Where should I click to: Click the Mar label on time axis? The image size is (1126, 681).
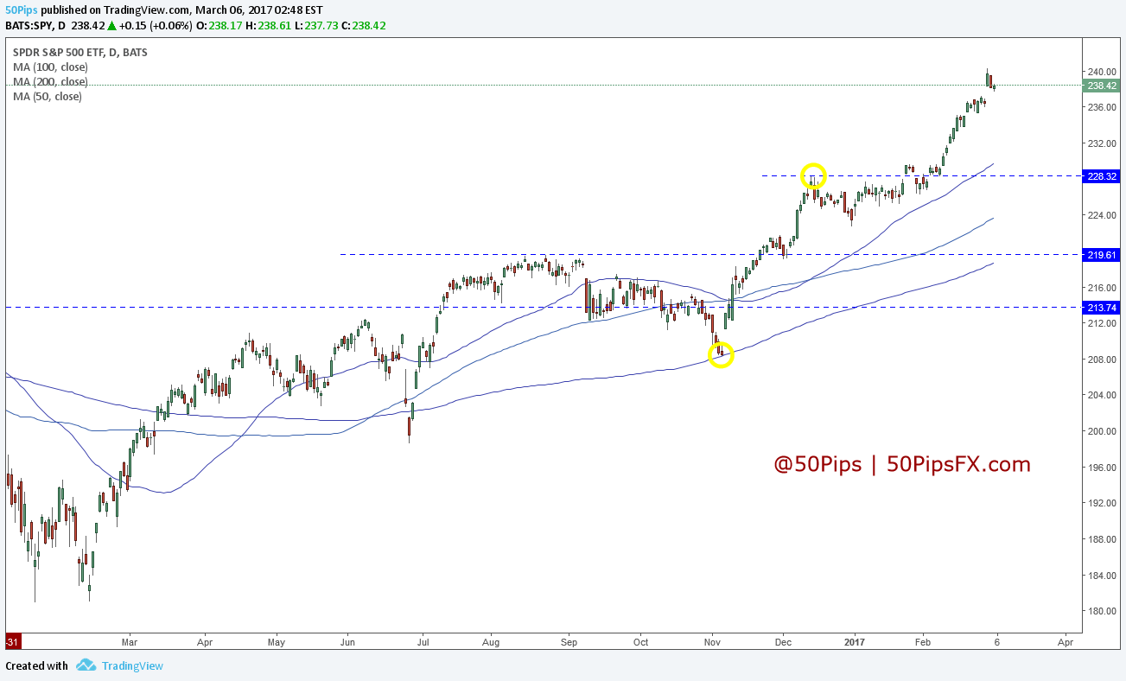click(x=130, y=642)
